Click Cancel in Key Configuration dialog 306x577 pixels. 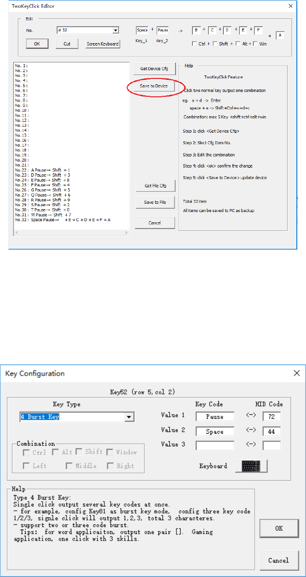click(x=278, y=560)
